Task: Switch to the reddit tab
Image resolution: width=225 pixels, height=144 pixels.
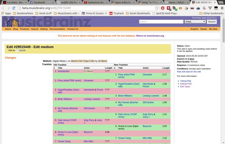Action: tap(69, 2)
